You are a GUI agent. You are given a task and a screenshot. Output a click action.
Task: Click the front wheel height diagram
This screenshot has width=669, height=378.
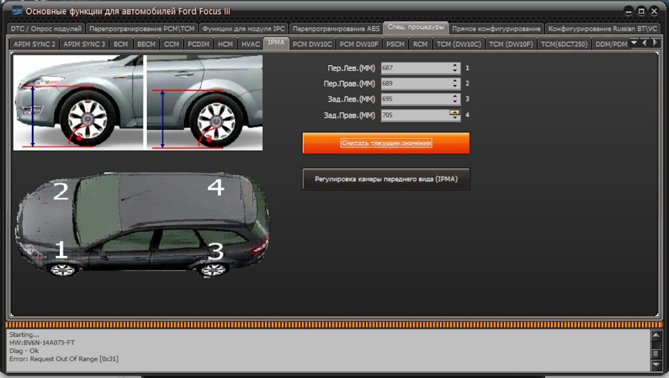tap(79, 103)
